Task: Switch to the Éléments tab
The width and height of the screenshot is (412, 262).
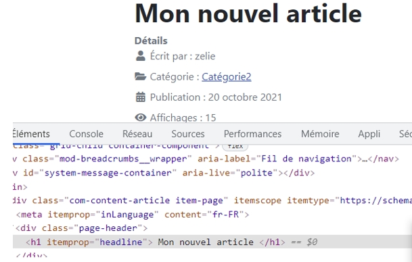Action: tap(31, 134)
